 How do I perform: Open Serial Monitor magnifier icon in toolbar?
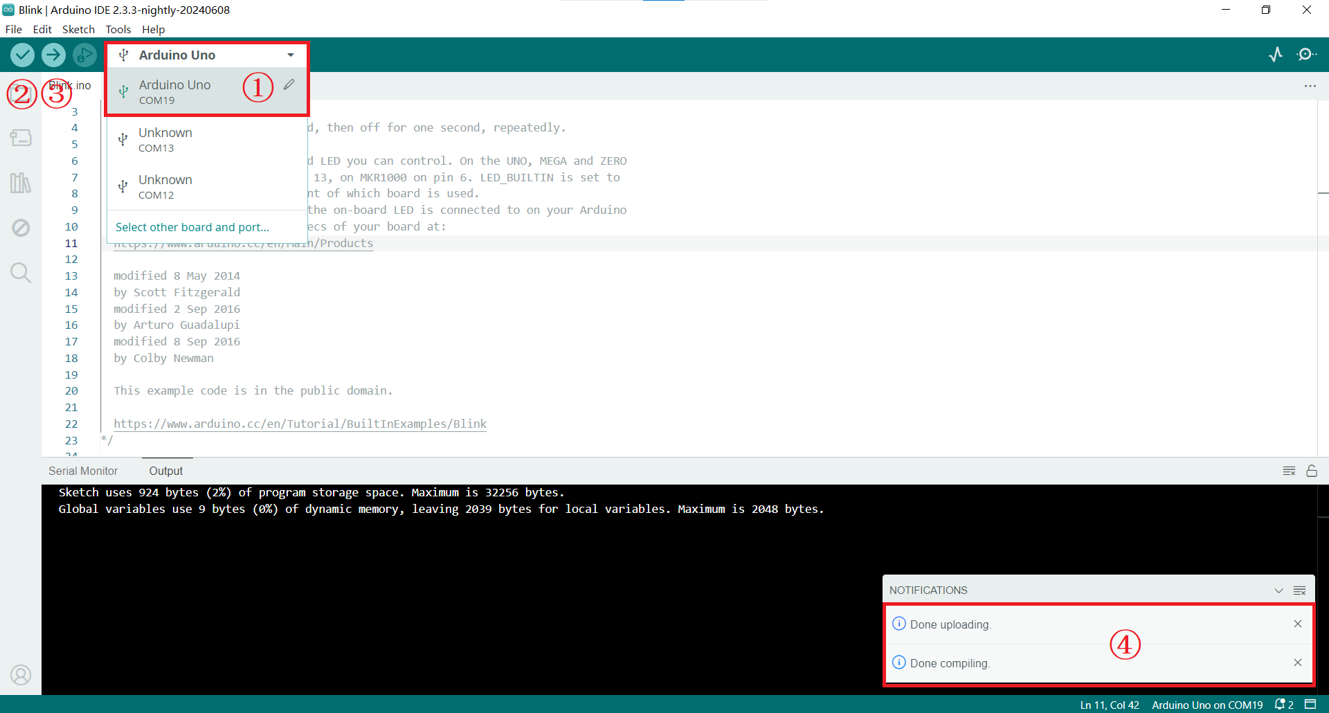(x=1306, y=55)
